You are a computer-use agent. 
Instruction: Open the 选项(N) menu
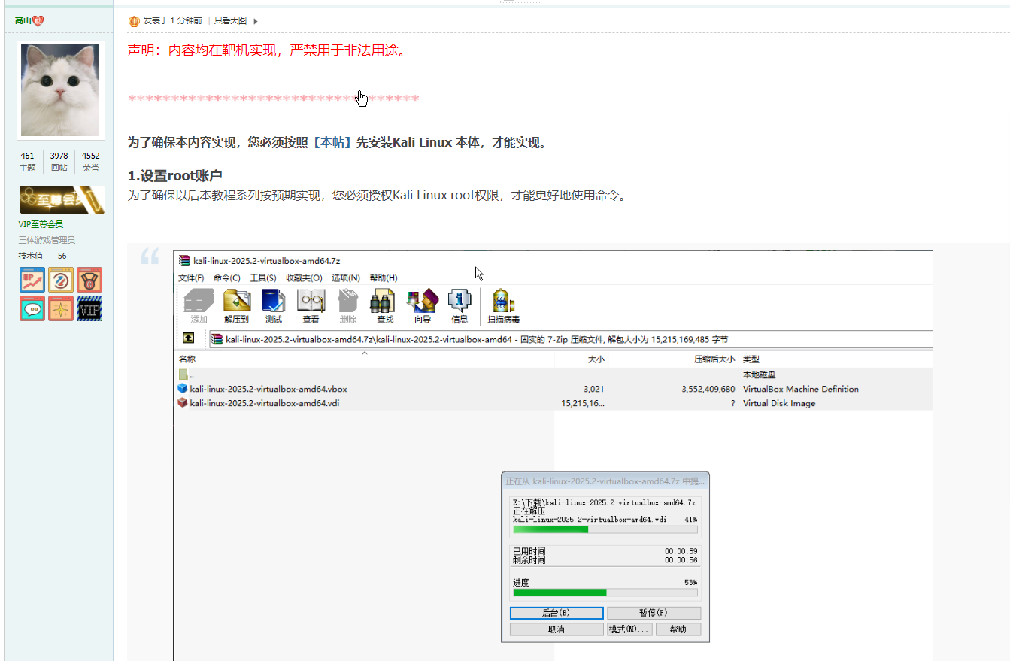click(346, 278)
